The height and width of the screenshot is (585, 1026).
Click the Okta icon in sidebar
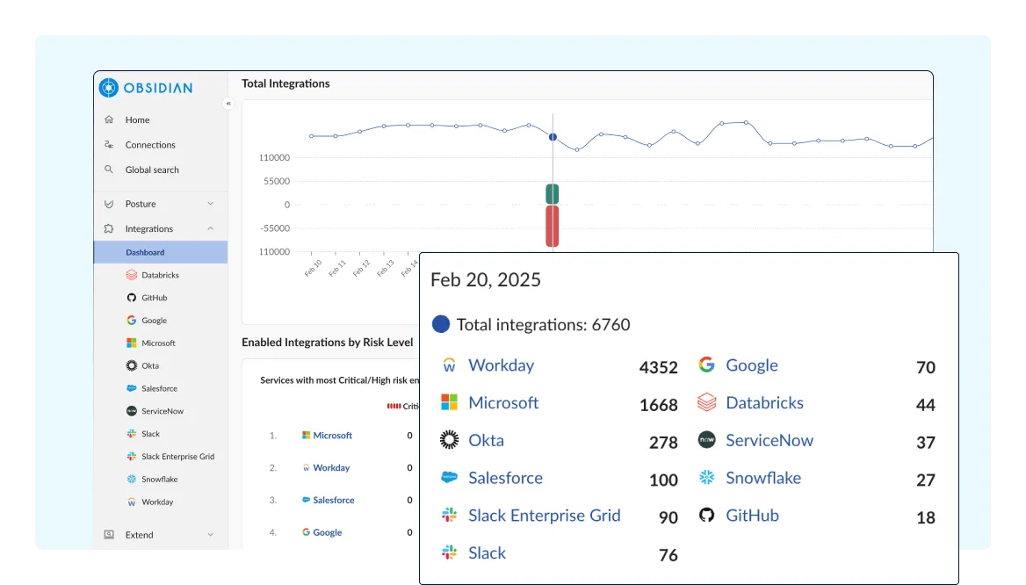tap(132, 365)
